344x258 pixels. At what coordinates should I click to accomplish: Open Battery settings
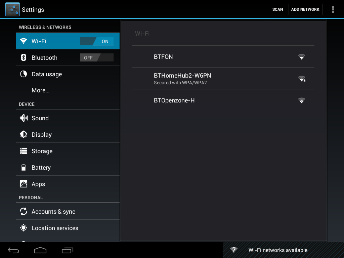click(x=68, y=167)
